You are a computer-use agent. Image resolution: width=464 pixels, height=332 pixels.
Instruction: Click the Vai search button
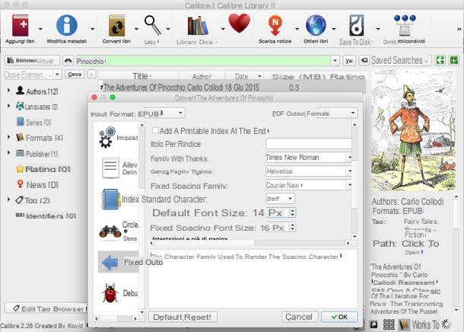click(349, 61)
